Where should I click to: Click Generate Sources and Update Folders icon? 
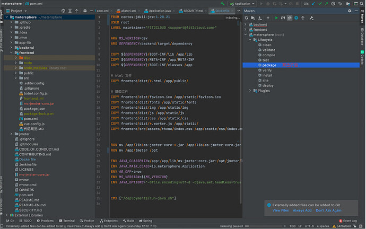click(253, 18)
